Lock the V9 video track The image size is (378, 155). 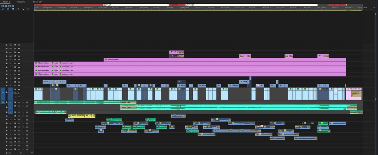[x=7, y=60]
